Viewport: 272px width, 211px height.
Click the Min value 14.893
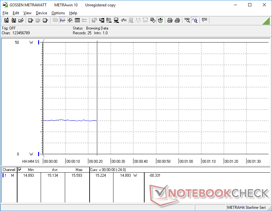click(x=29, y=175)
